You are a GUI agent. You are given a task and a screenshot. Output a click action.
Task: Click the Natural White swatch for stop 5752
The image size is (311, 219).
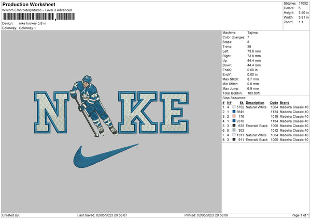click(234, 107)
